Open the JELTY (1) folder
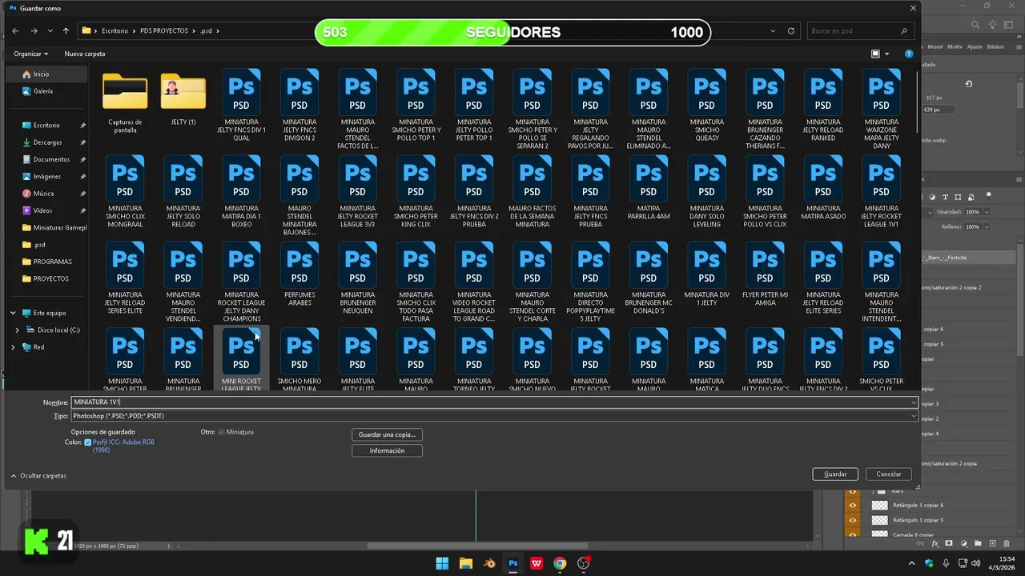 coord(183,99)
